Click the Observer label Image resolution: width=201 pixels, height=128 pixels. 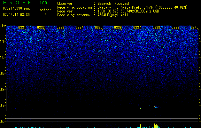click(x=65, y=4)
